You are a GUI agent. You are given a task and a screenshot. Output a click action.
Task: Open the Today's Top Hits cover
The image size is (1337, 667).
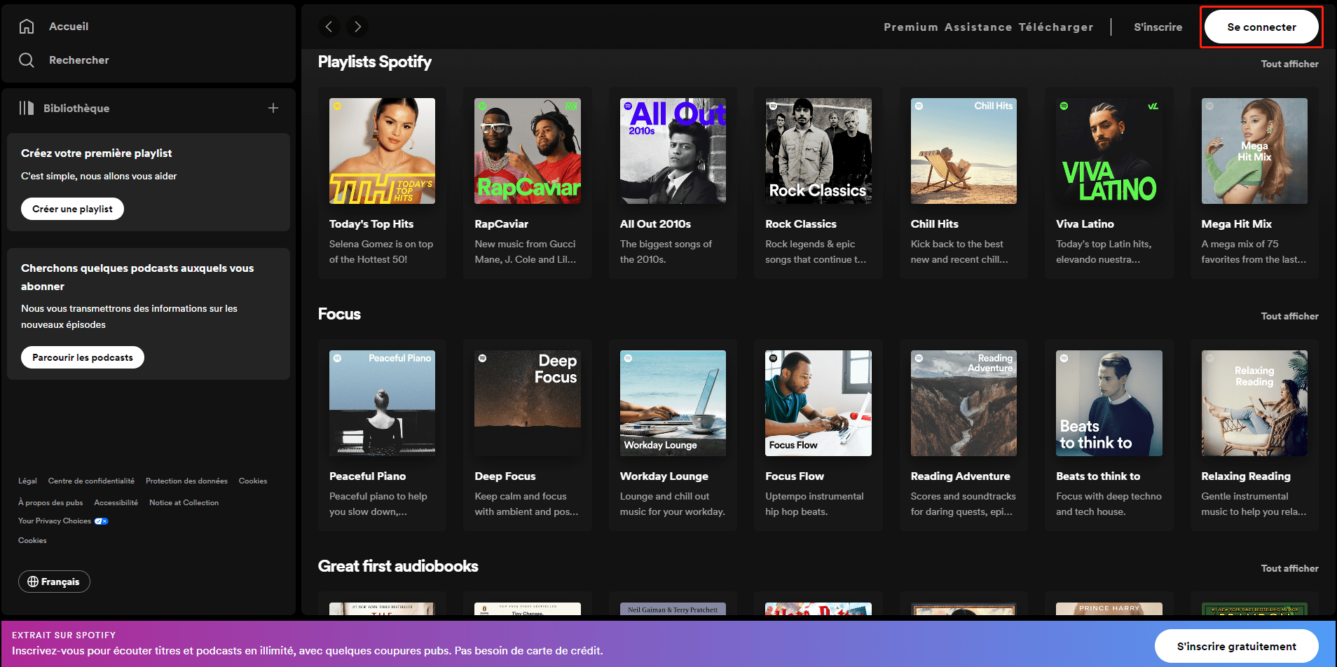[382, 151]
